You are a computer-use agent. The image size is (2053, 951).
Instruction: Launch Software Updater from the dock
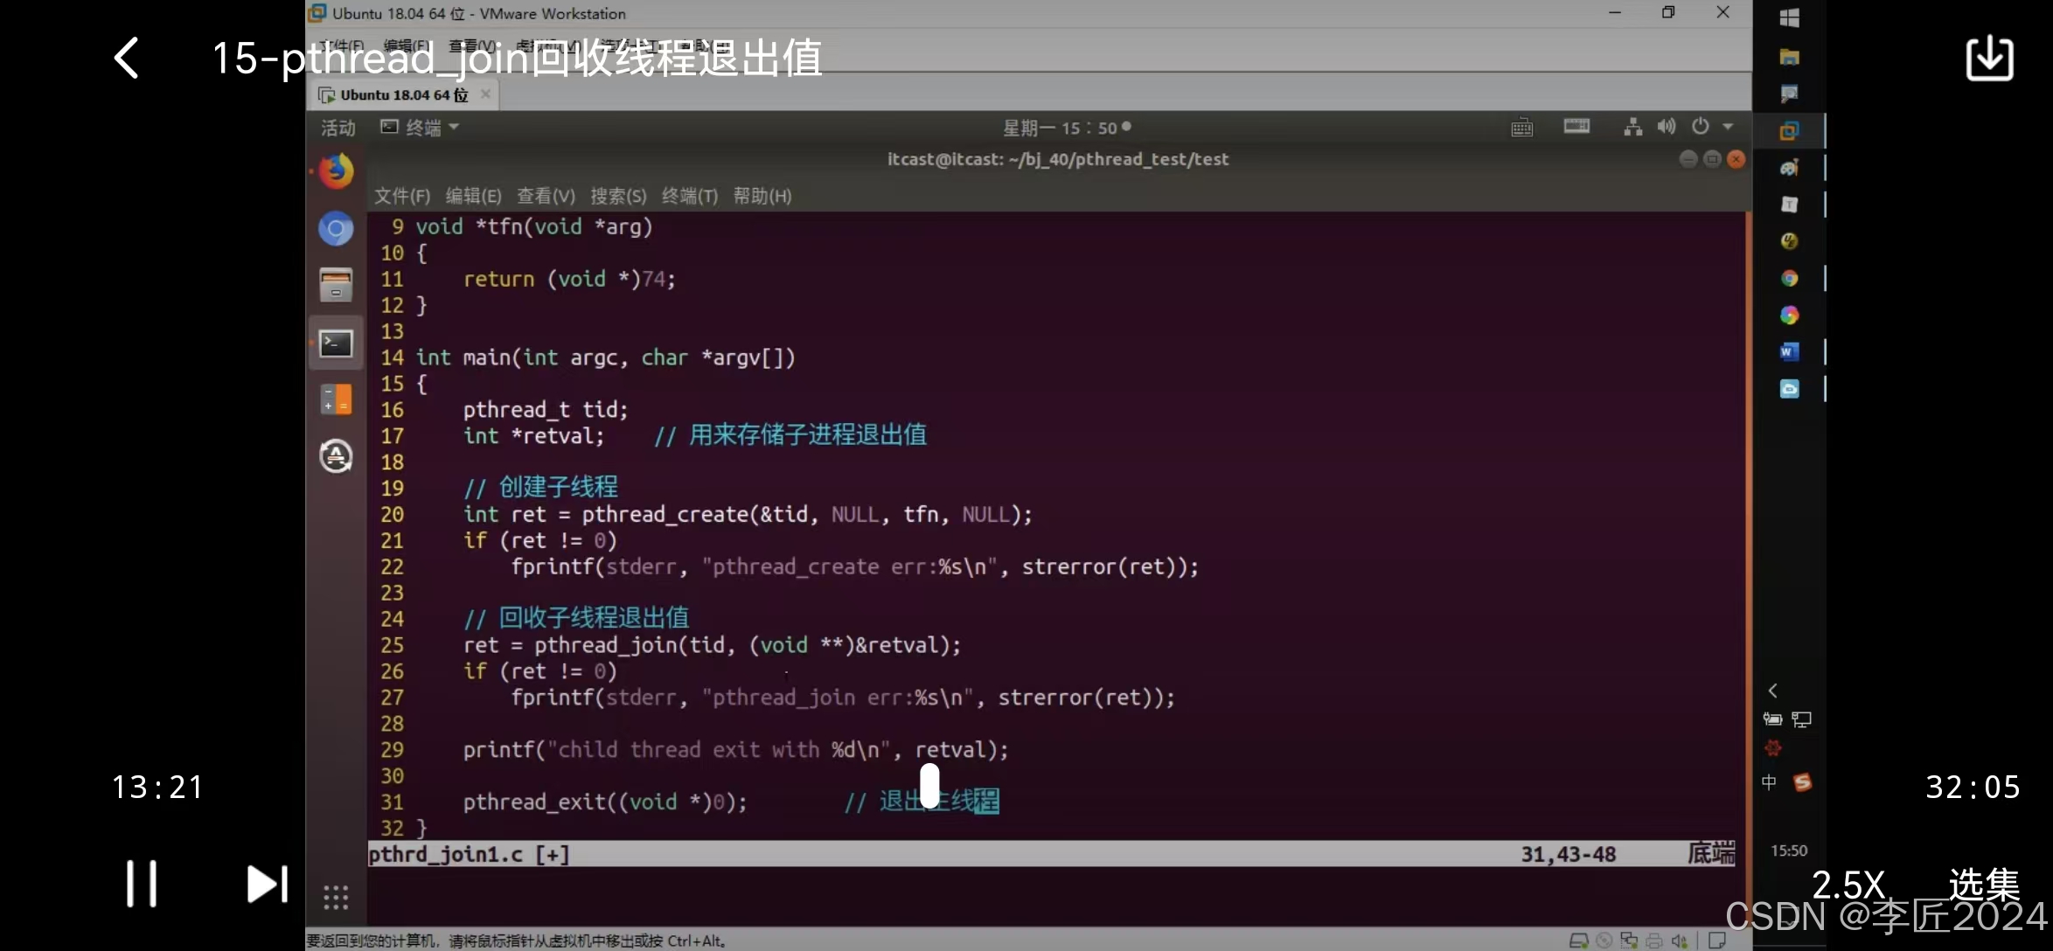pos(336,456)
